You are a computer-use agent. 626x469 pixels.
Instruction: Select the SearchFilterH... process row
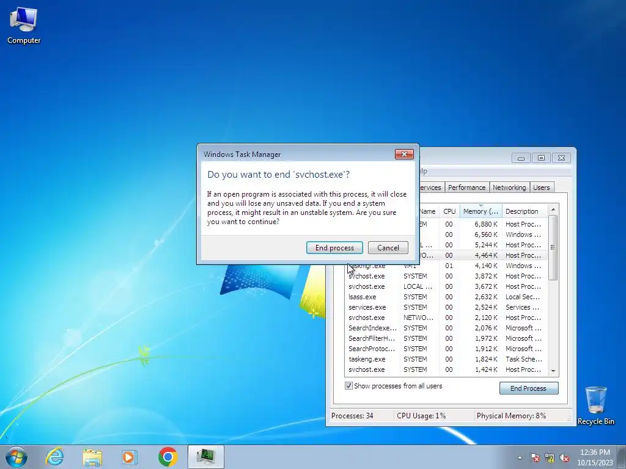tap(446, 338)
